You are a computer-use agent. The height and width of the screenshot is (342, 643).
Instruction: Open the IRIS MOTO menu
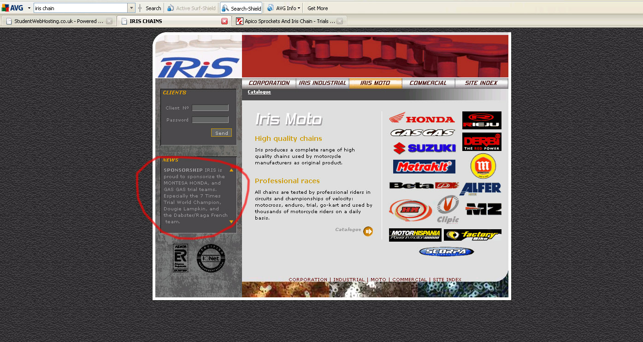(x=375, y=83)
